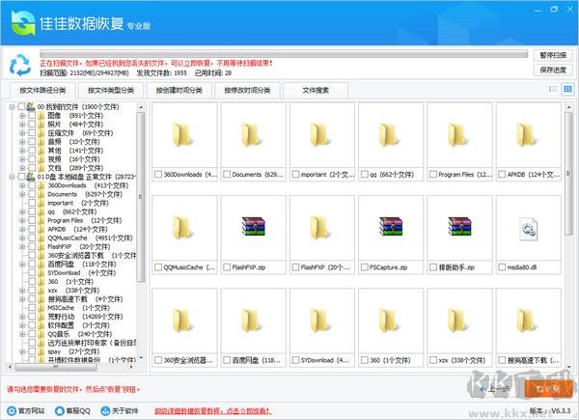
Task: Click the 客服QQ icon
Action: [60, 410]
